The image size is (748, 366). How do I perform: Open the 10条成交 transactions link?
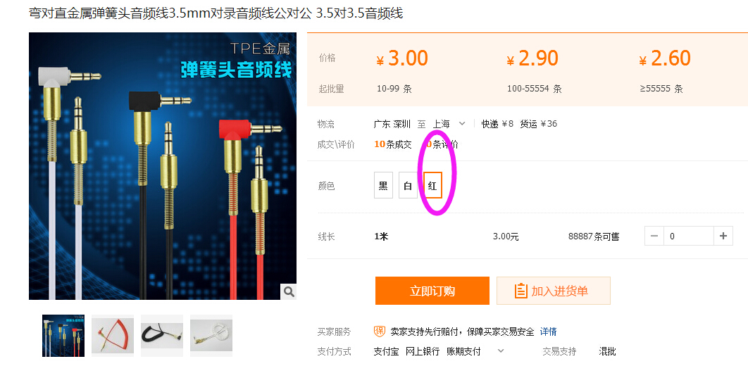click(393, 144)
